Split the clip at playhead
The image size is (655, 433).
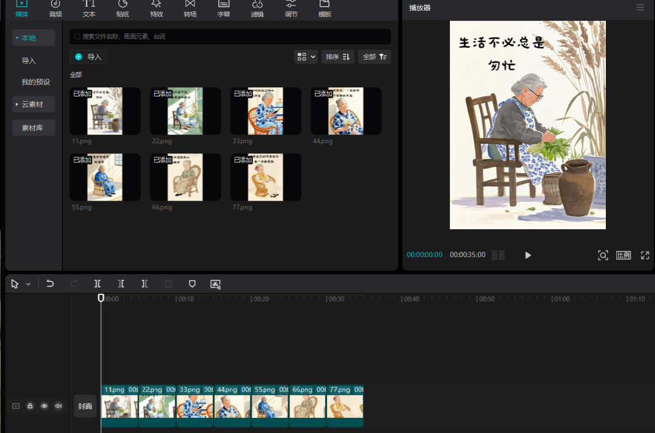[97, 284]
